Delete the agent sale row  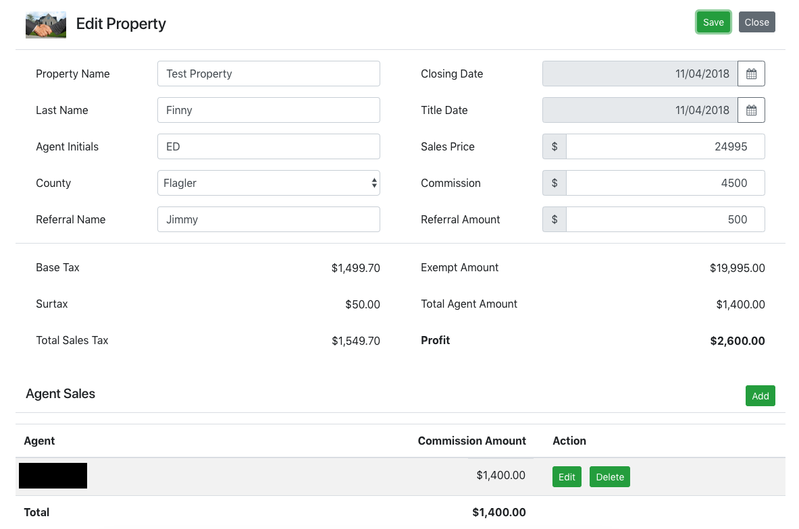pos(609,477)
